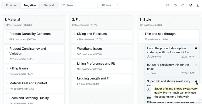Image resolution: width=202 pixels, height=104 pixels.
Task: Click quote icon on 'Super thin' review
Action: pyautogui.click(x=196, y=81)
